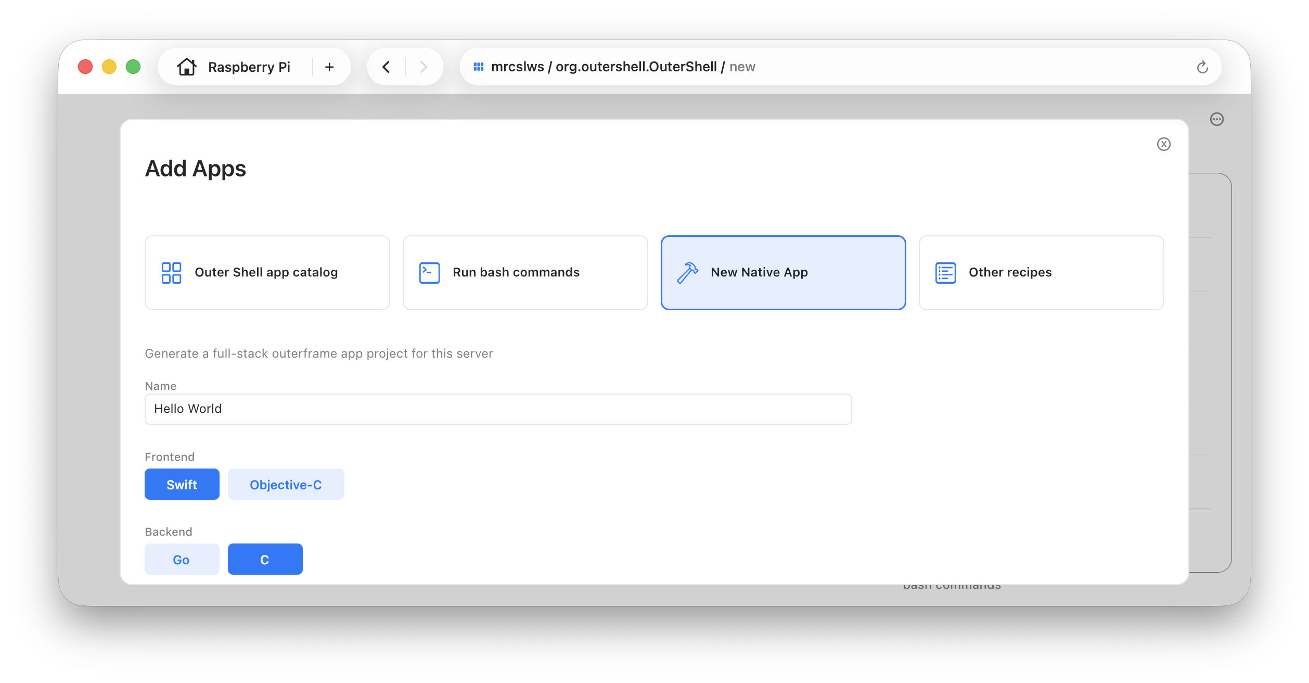Choose C as the backend
The width and height of the screenshot is (1309, 683).
tap(265, 559)
